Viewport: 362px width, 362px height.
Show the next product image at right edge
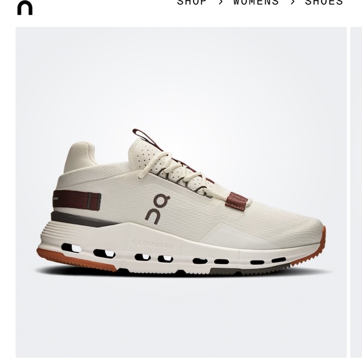coord(356,192)
